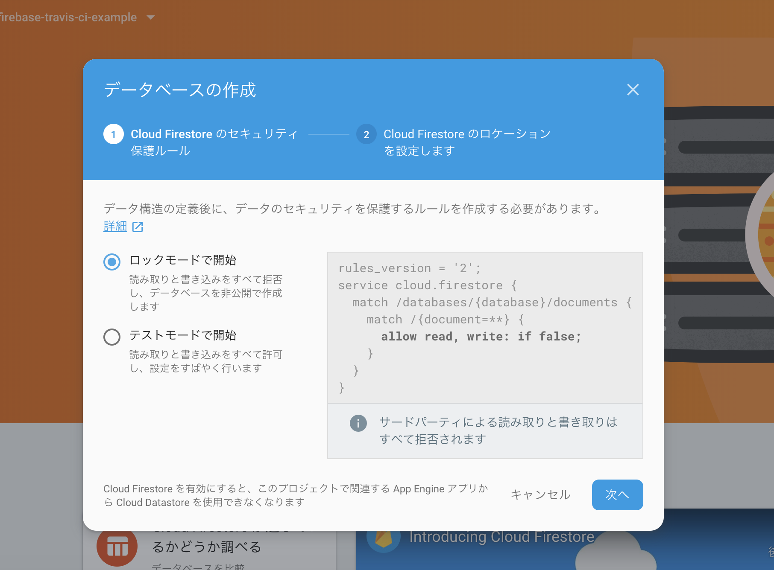Click the 'allow read, write: if false;' rule line

pos(481,337)
